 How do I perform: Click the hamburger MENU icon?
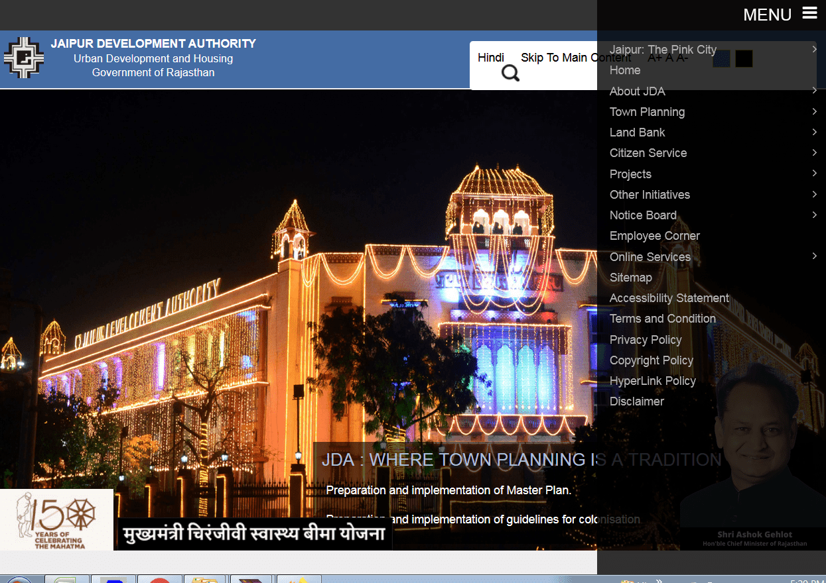(x=811, y=12)
